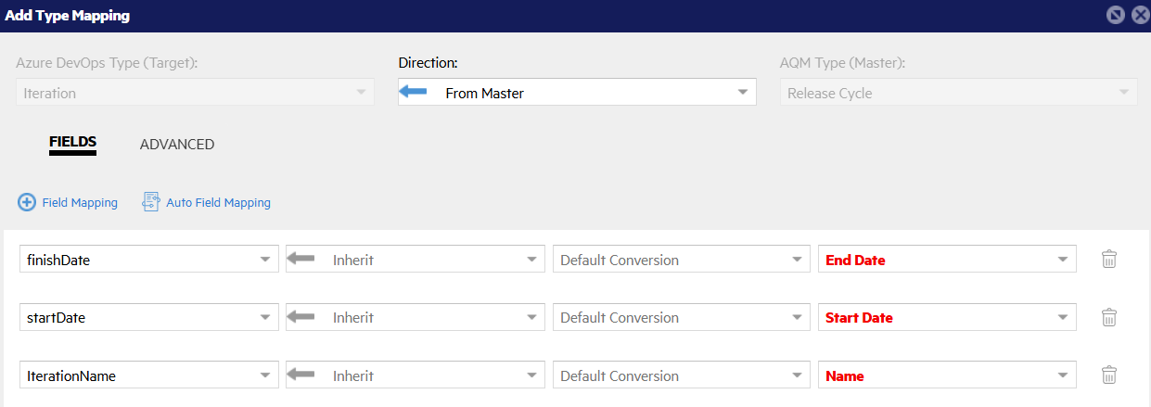Click the Auto Field Mapping link
The height and width of the screenshot is (407, 1151).
tap(218, 202)
